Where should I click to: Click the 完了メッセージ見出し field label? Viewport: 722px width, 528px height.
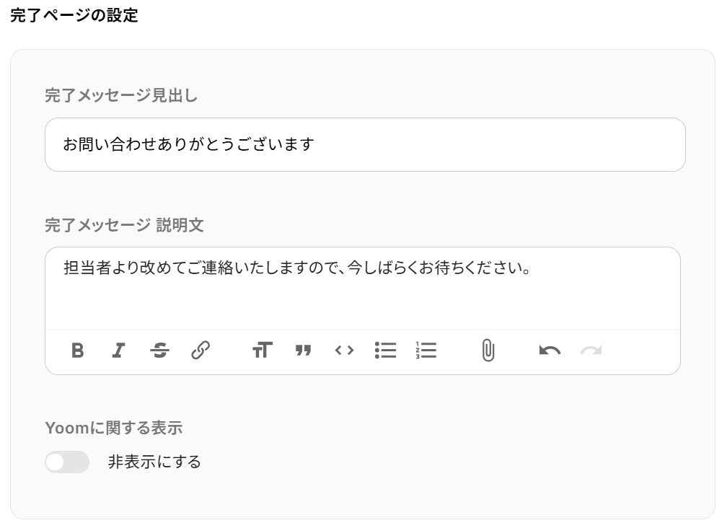click(121, 95)
